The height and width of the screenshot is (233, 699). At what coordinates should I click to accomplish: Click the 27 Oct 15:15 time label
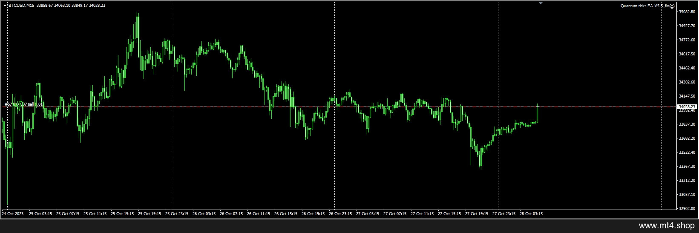coord(449,213)
